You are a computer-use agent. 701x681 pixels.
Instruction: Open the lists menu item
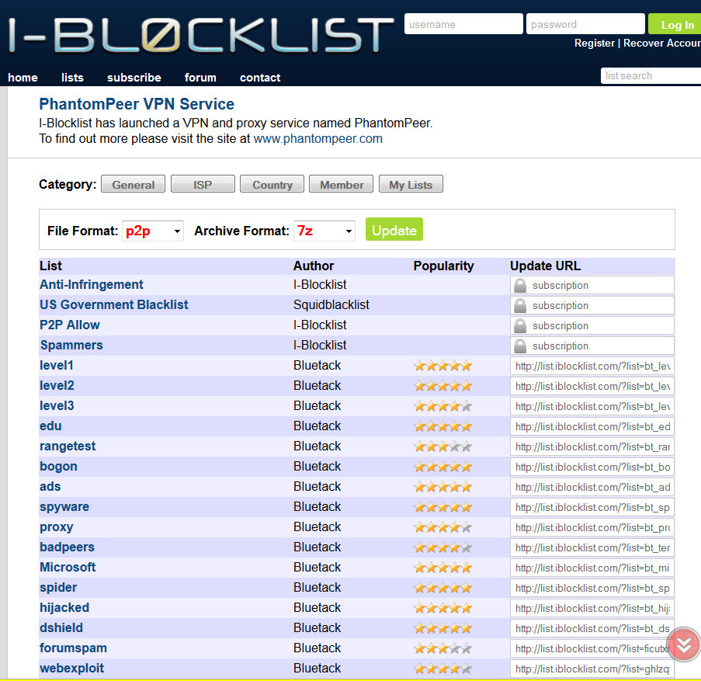(72, 78)
